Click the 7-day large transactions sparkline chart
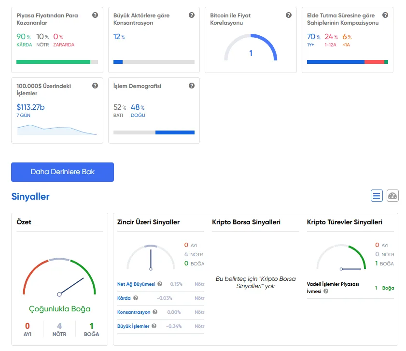 pos(57,130)
